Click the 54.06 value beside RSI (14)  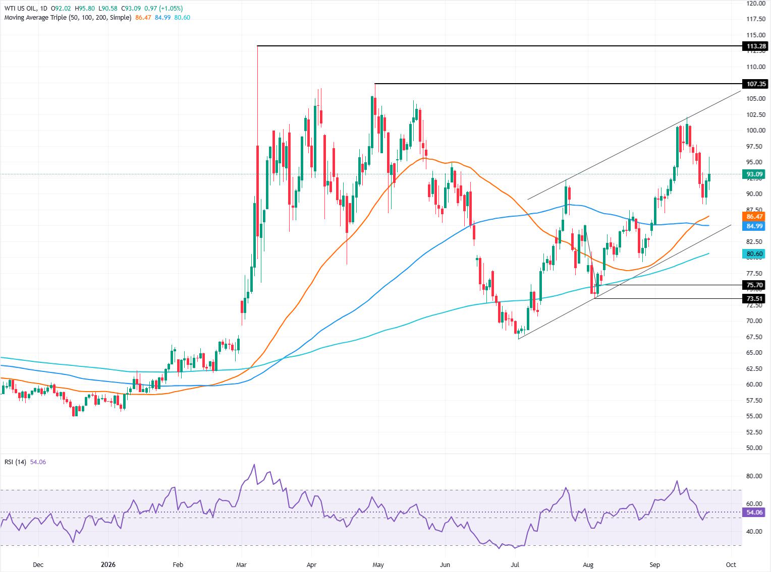[x=38, y=462]
